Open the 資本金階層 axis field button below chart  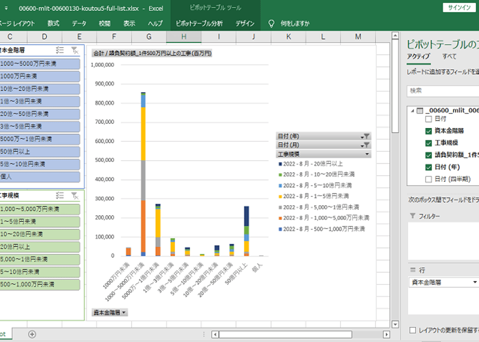coord(110,312)
